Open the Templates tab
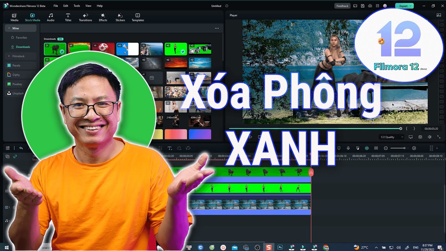 [x=138, y=17]
